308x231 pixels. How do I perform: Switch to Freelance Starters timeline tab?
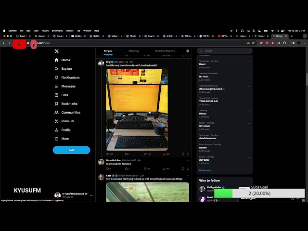(165, 51)
